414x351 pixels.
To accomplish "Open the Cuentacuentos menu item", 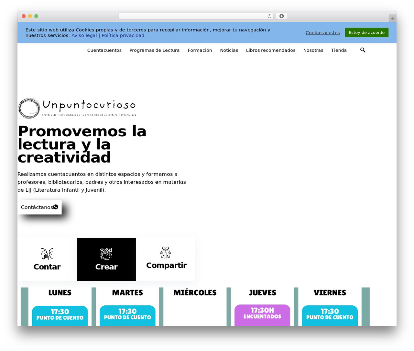I will click(x=104, y=50).
